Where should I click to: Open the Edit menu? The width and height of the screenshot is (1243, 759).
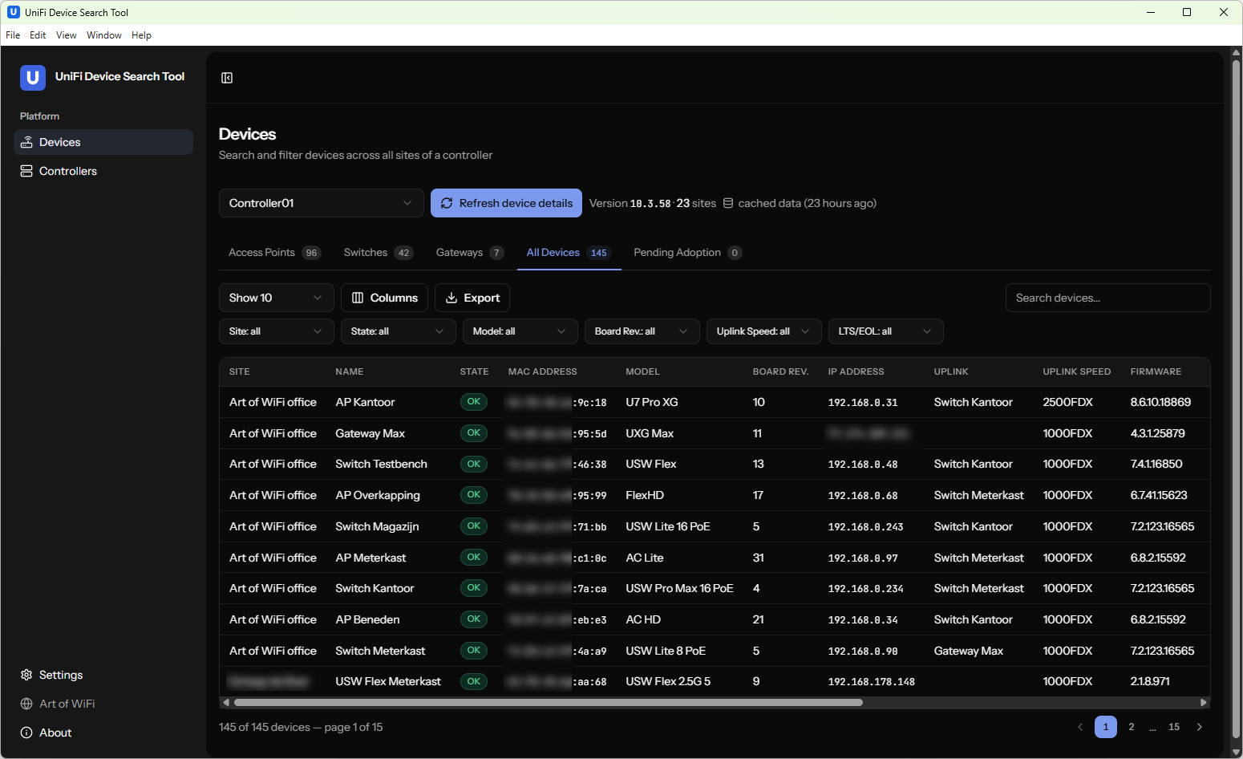pos(38,35)
